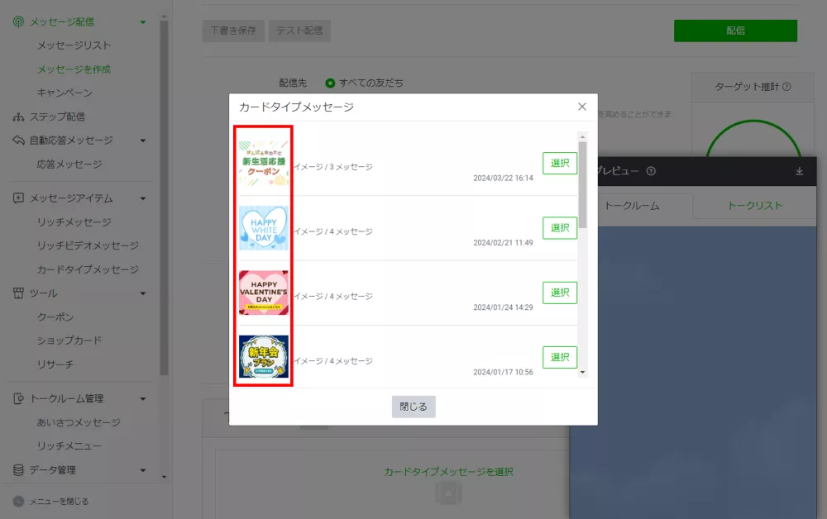
Task: Click the auto-response reply arrow icon
Action: 18,140
